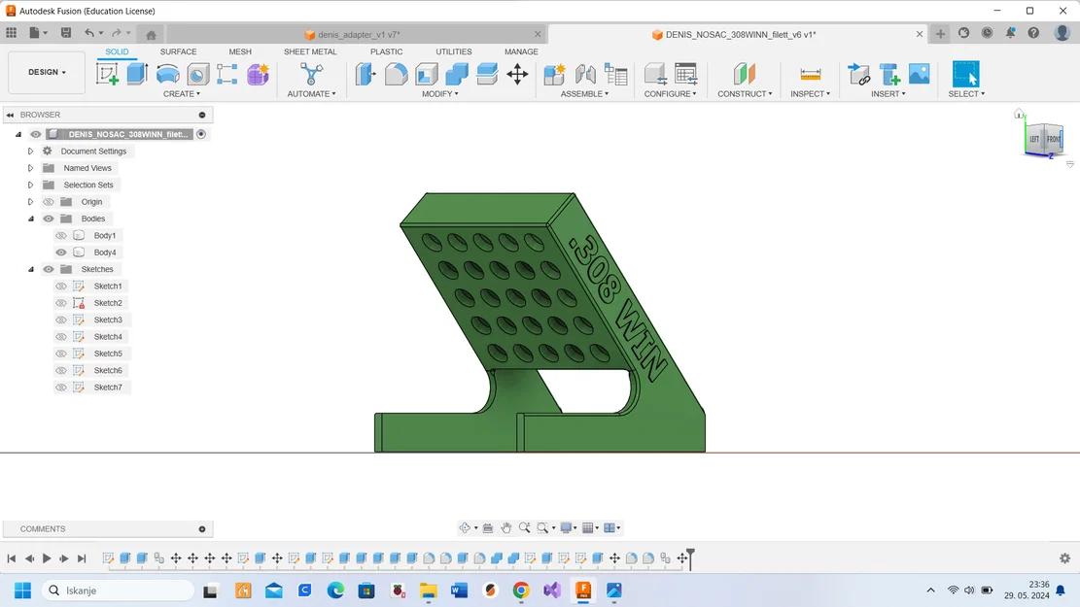1080x607 pixels.
Task: Open the ASSEMBLE dropdown menu
Action: (585, 93)
